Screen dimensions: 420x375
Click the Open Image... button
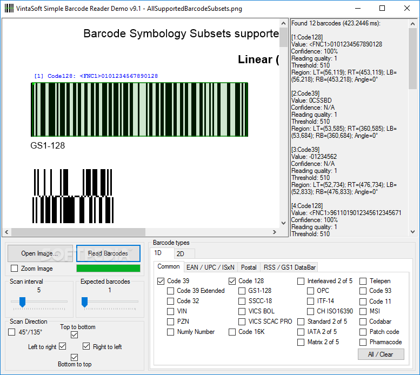[x=40, y=253]
